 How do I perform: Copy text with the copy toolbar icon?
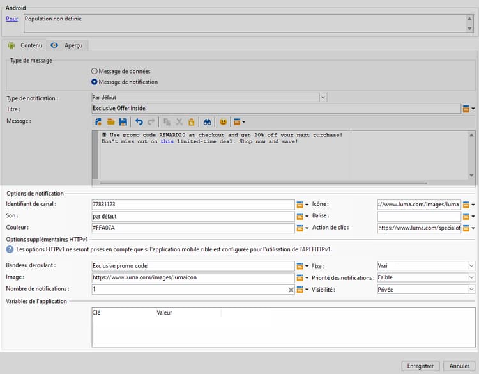167,122
